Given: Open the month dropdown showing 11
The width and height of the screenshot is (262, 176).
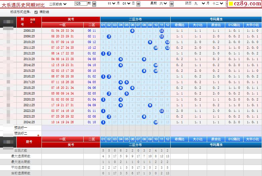Looking at the screenshot, I should pos(111,3).
